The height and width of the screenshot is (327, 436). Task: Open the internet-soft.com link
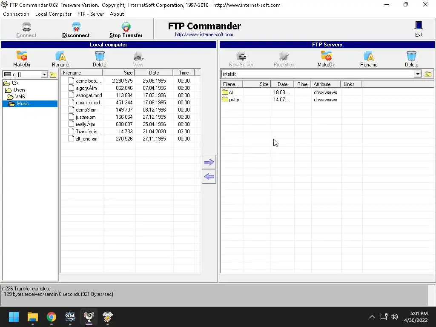click(x=204, y=34)
